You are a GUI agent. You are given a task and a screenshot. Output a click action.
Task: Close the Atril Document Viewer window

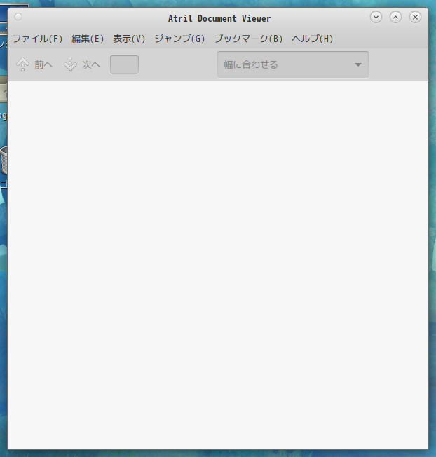tap(415, 18)
